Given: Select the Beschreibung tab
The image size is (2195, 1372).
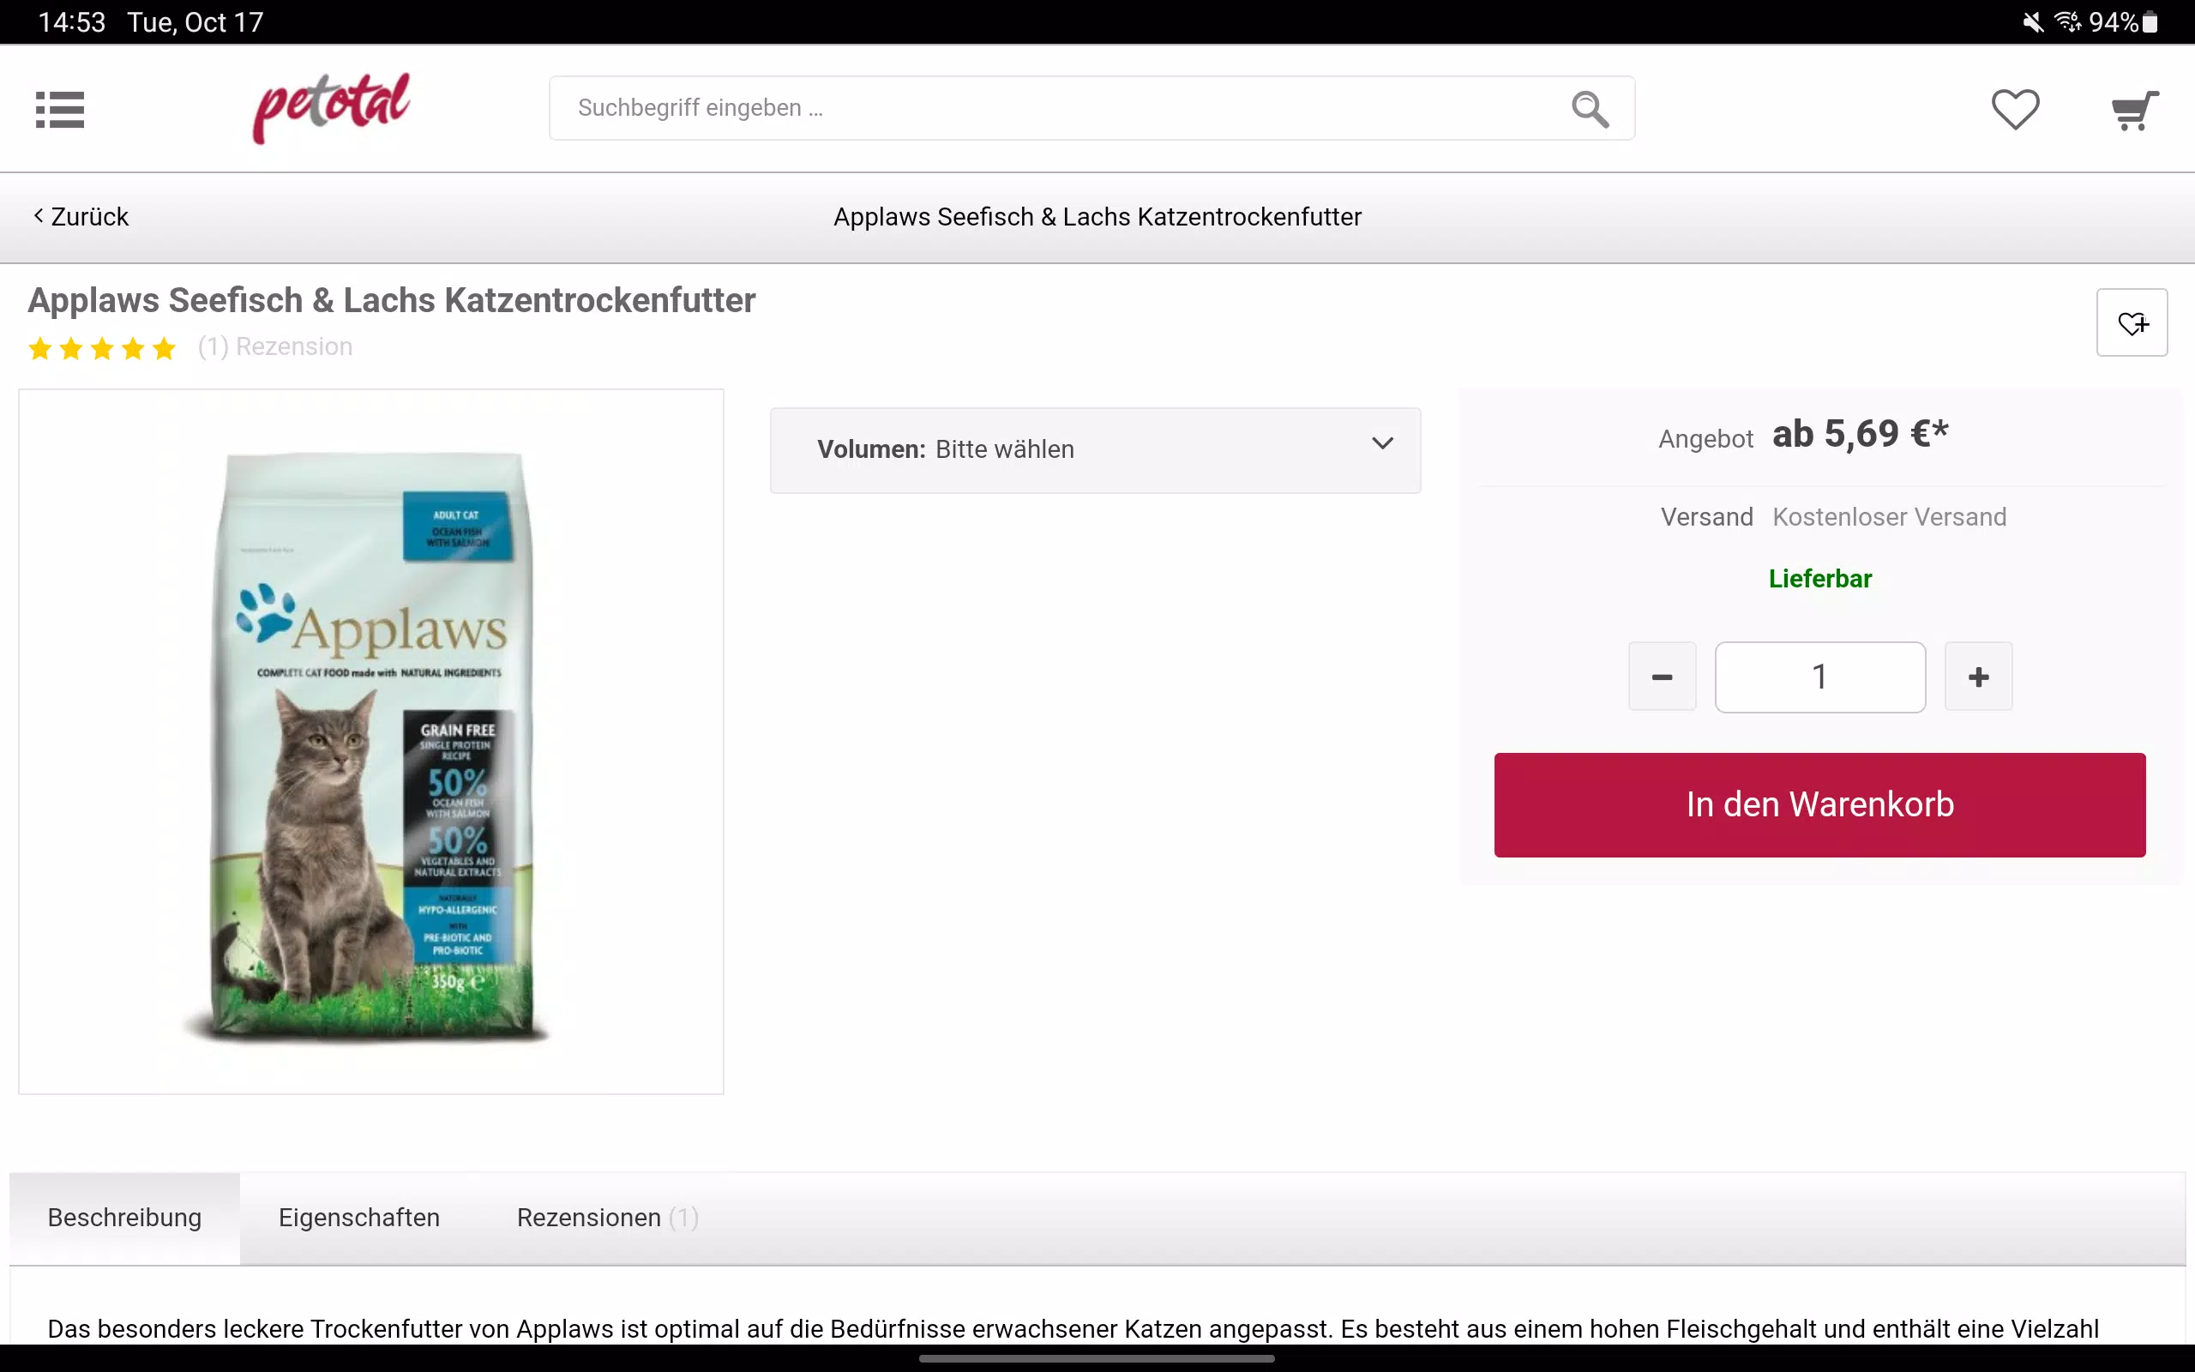Looking at the screenshot, I should (x=125, y=1218).
